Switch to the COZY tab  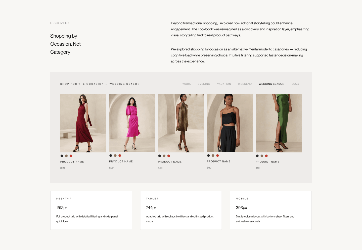(296, 84)
